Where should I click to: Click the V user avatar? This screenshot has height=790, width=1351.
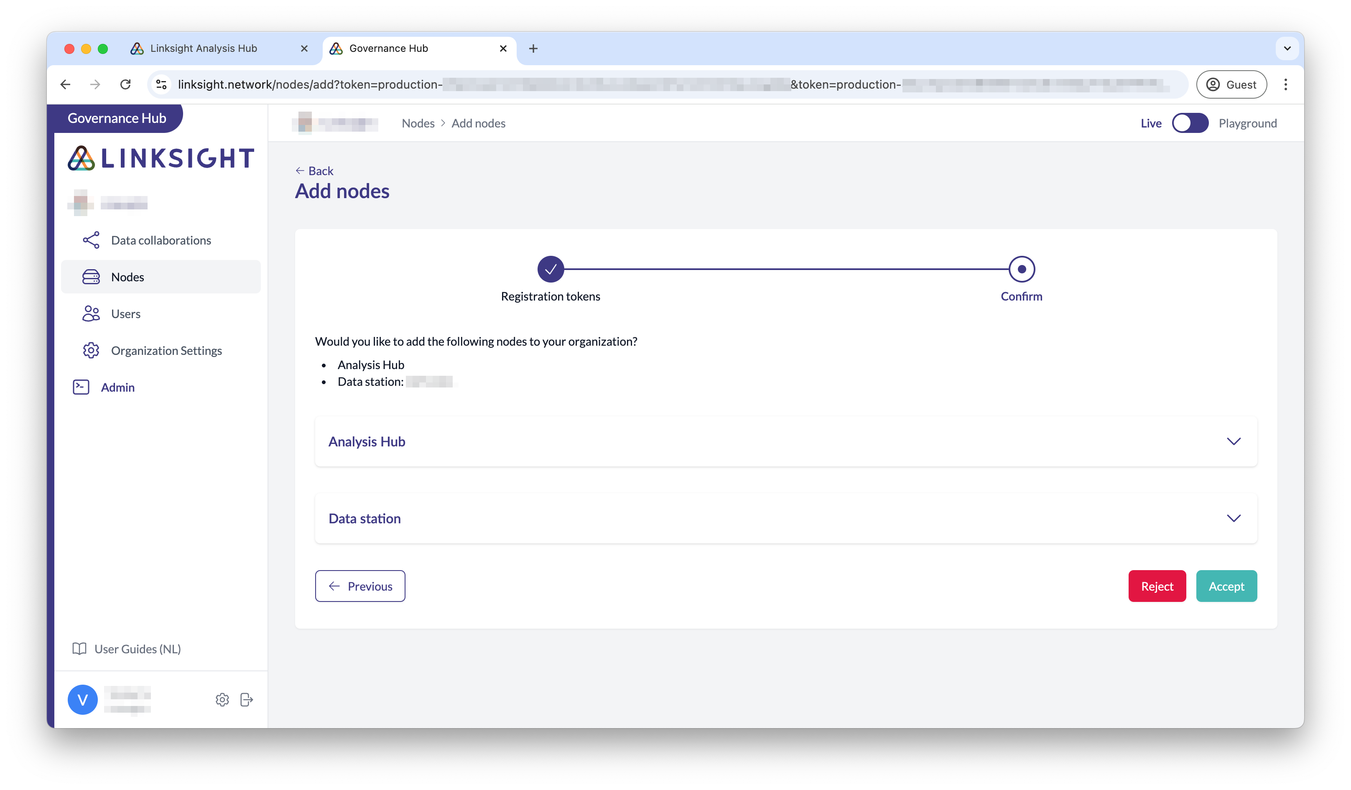click(x=83, y=699)
